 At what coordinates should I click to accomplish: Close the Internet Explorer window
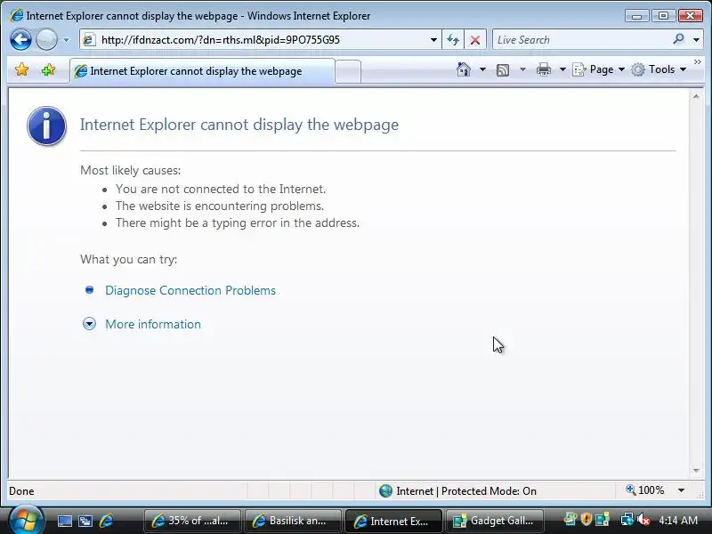(691, 16)
